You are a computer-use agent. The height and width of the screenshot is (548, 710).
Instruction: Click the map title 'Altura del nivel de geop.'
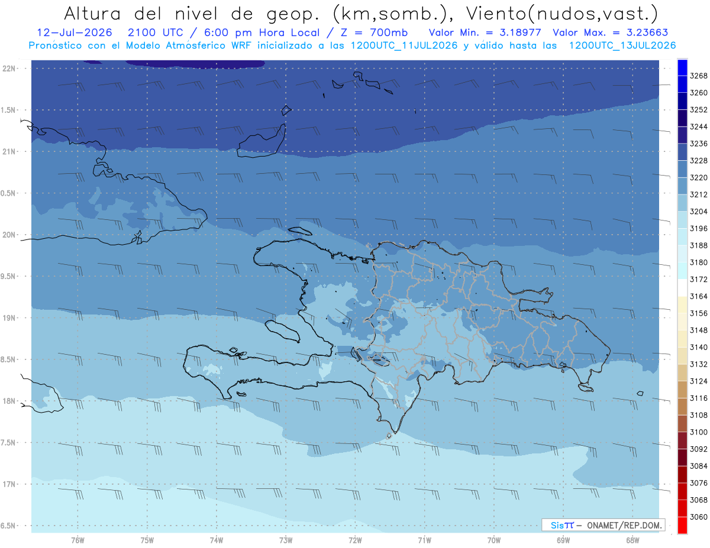pos(193,13)
